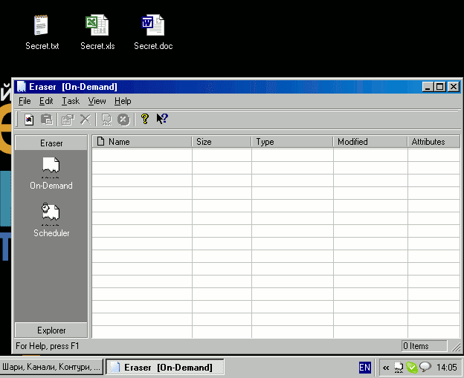Click the 14:05 system clock
464x378 pixels.
(x=447, y=368)
